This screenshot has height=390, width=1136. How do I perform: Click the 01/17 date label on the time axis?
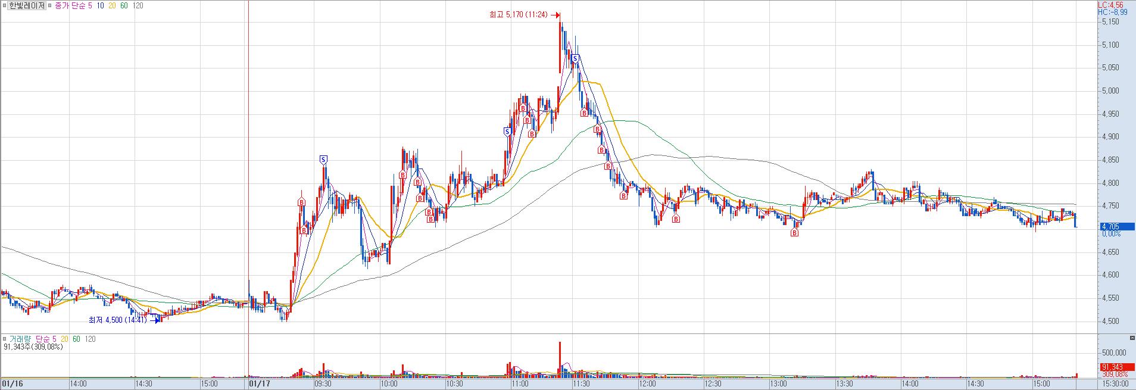(x=260, y=384)
